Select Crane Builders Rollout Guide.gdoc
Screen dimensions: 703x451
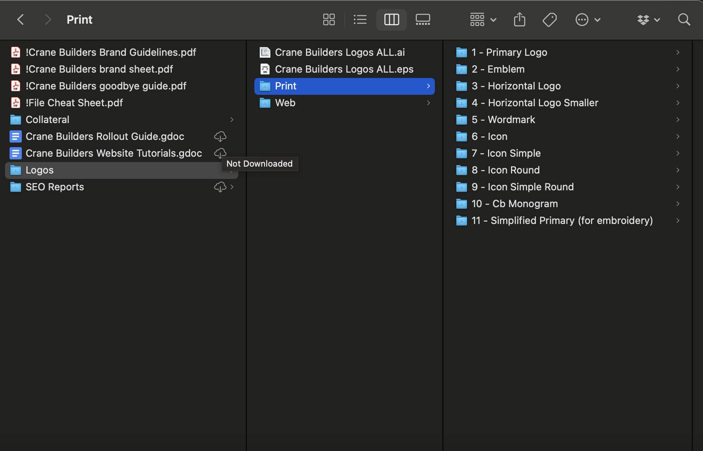click(x=122, y=136)
